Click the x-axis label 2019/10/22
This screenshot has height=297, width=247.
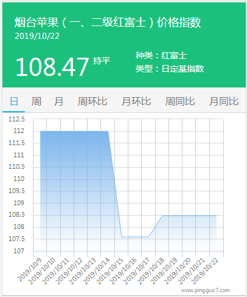(205, 271)
